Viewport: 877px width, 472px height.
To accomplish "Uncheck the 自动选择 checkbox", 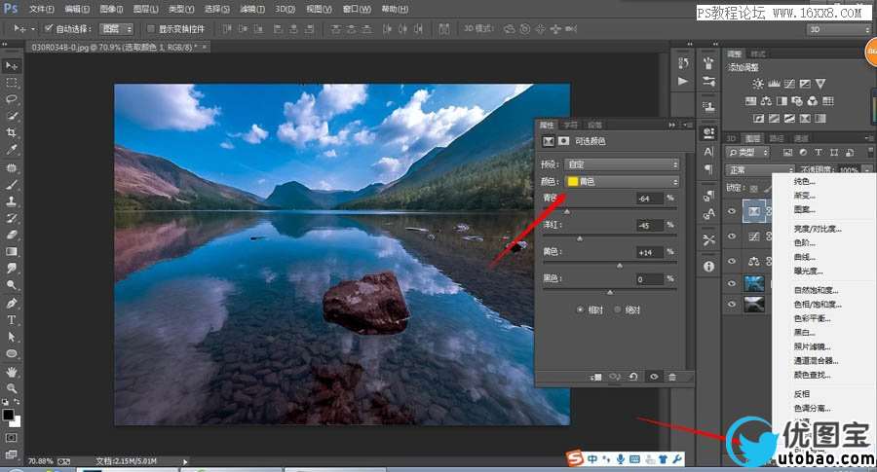I will tap(47, 28).
